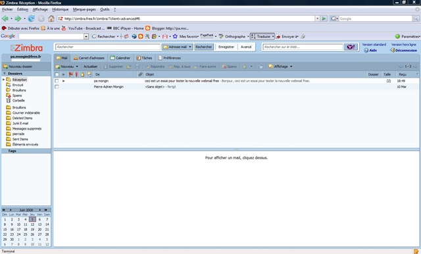Check the pa mongin message checkbox
This screenshot has width=421, height=254.
coord(57,81)
